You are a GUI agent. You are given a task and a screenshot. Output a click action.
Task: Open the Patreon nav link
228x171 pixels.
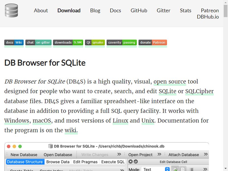click(210, 11)
